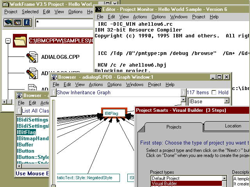Minimize the Browser Graph Window

(x=213, y=77)
